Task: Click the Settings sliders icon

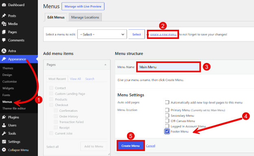Action: (x=4, y=142)
